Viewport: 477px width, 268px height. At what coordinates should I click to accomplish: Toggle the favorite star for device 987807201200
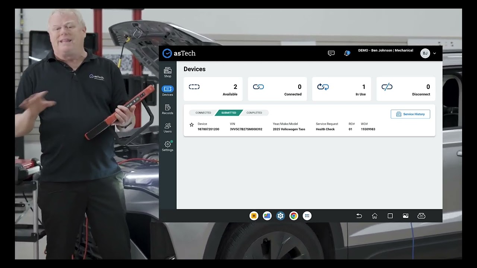click(x=192, y=125)
